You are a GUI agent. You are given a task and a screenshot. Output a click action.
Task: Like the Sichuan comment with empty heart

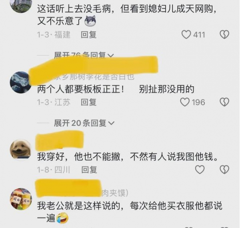point(200,169)
